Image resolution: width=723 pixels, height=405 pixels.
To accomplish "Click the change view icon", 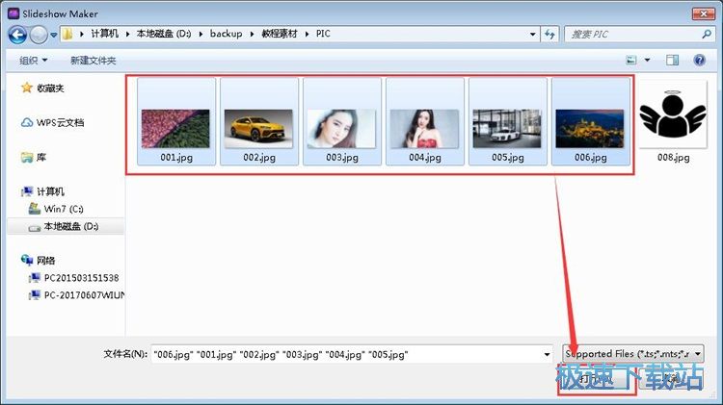I will [631, 60].
